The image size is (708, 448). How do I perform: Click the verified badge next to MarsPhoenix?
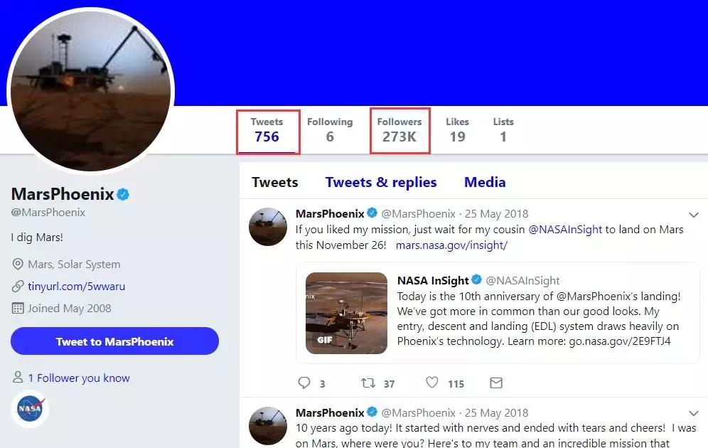tap(122, 193)
